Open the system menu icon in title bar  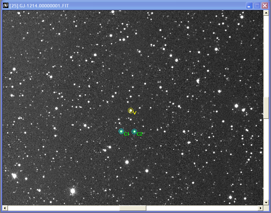(x=5, y=6)
